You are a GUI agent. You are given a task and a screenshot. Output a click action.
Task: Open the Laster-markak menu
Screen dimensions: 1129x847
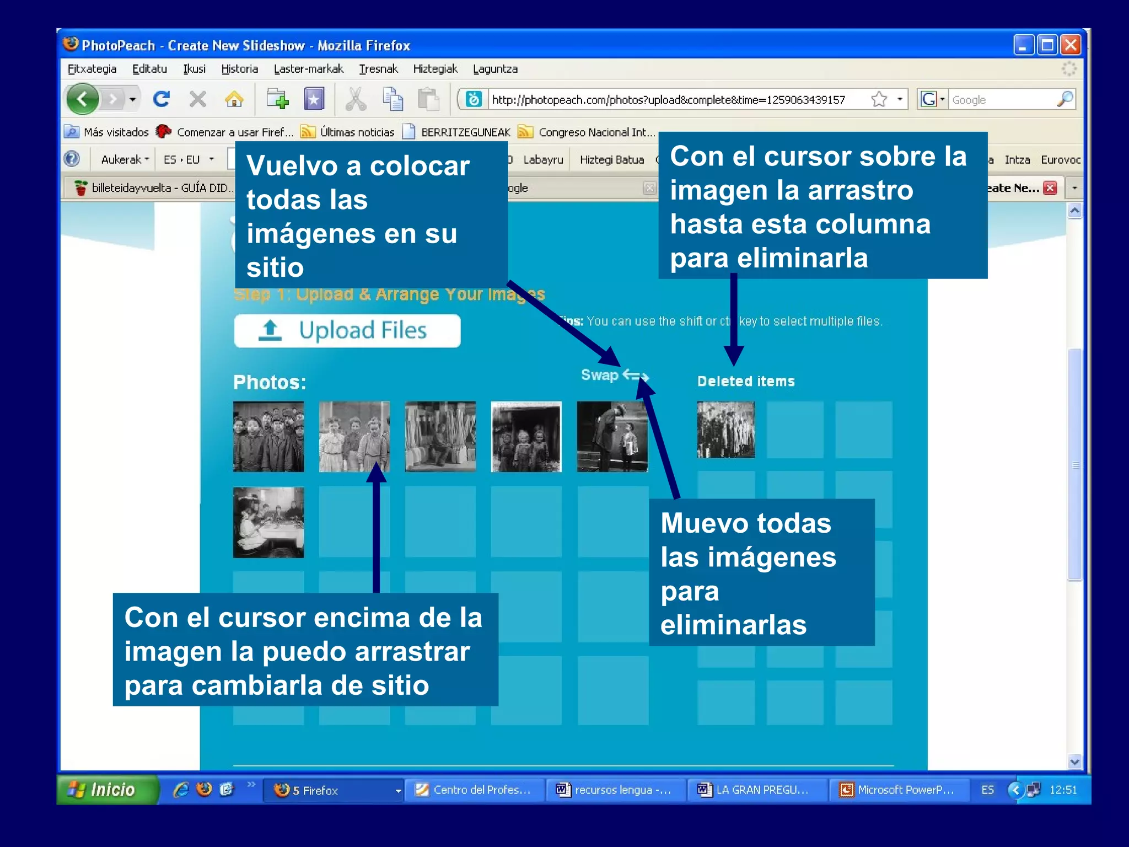[x=308, y=69]
